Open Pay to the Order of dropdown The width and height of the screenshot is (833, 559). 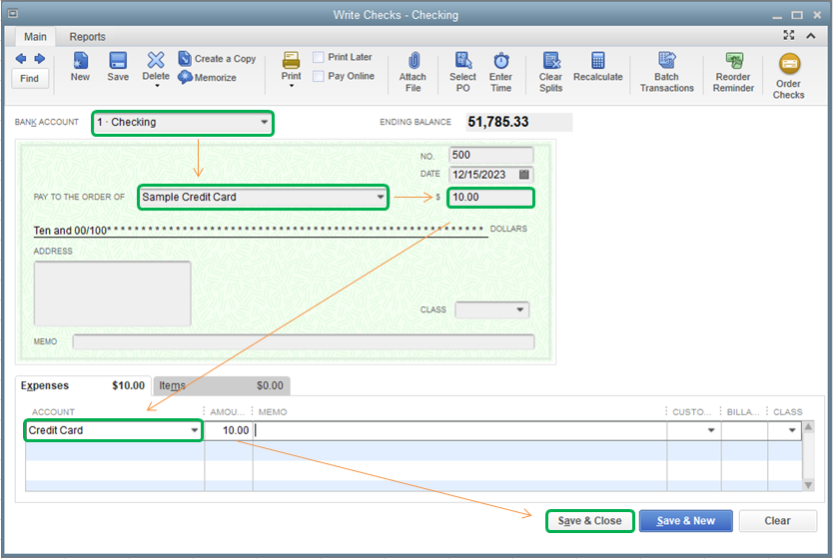pos(381,197)
